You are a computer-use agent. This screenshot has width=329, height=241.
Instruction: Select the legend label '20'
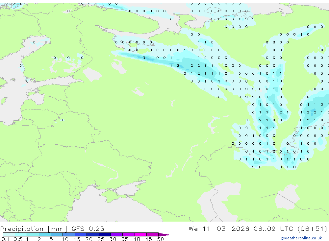89,239
